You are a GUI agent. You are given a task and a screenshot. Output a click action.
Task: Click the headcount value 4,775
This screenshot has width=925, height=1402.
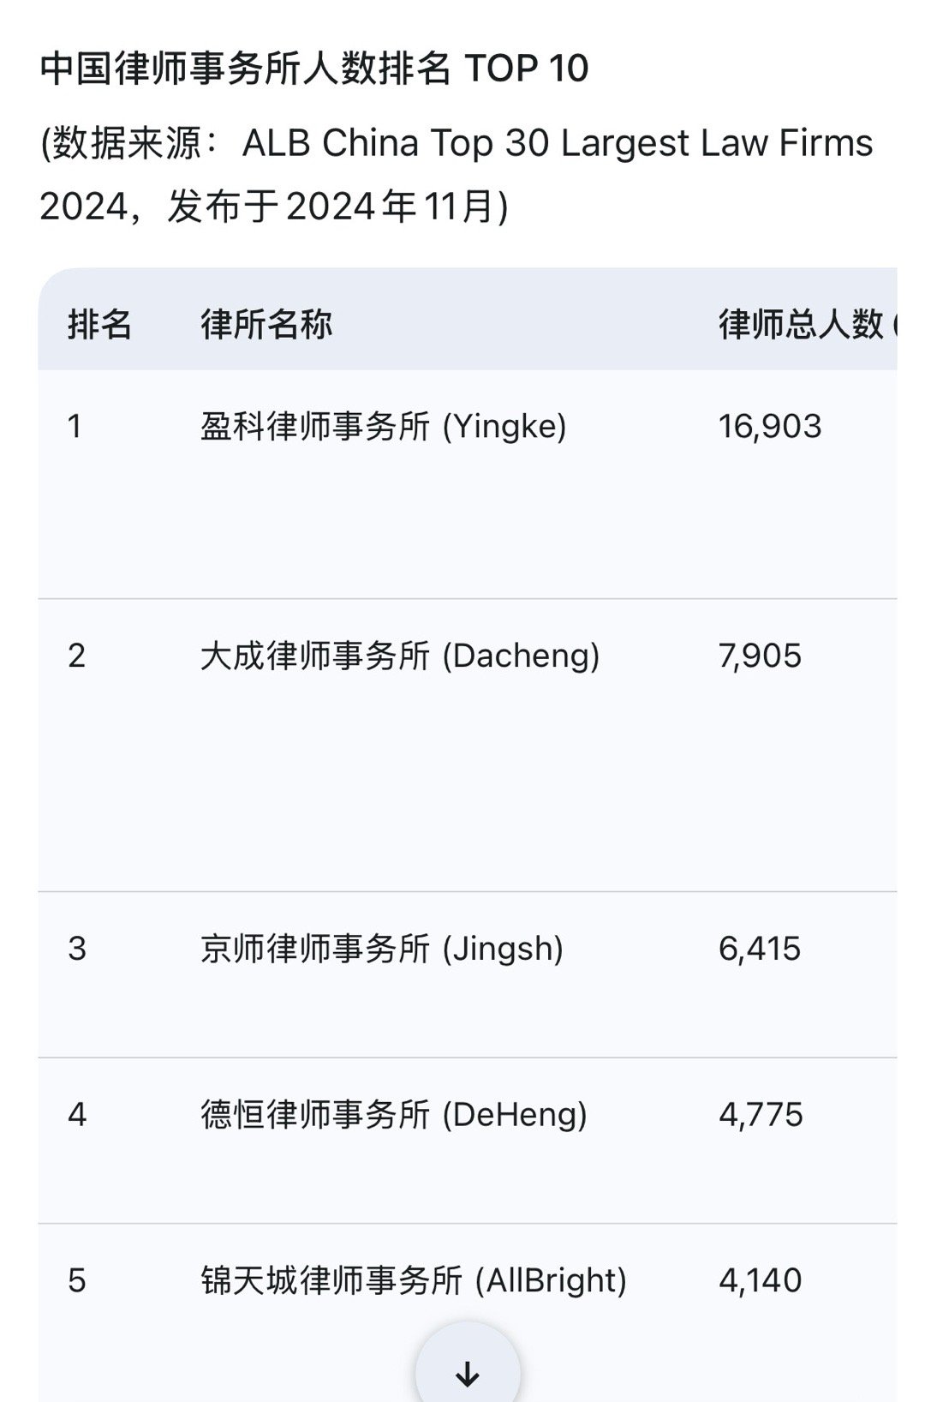758,1114
